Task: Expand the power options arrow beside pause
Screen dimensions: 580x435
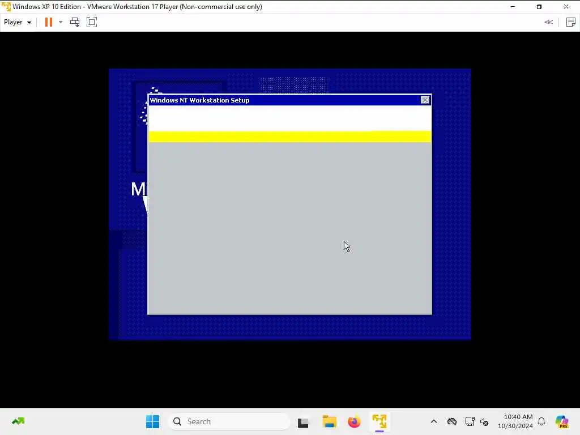Action: [61, 22]
